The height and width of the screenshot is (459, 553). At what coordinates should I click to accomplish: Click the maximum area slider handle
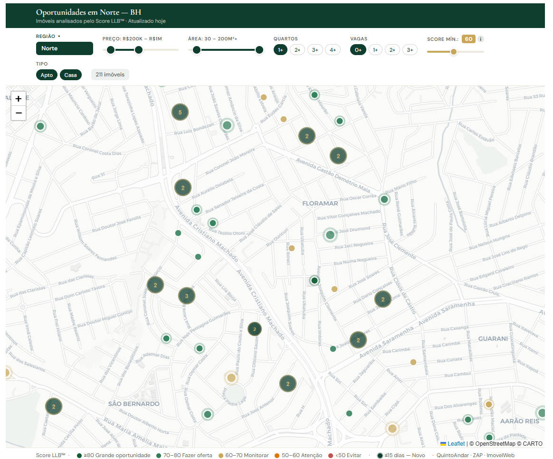click(x=259, y=50)
